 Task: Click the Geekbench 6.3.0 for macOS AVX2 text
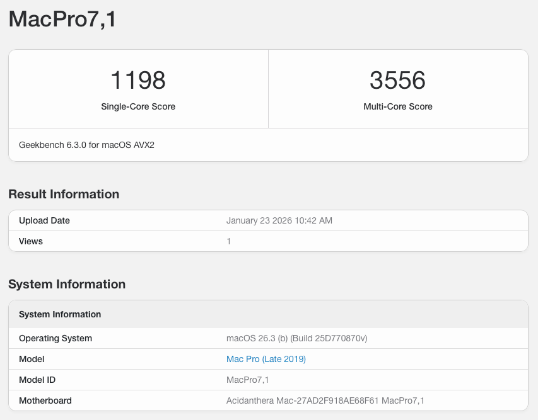pos(86,145)
